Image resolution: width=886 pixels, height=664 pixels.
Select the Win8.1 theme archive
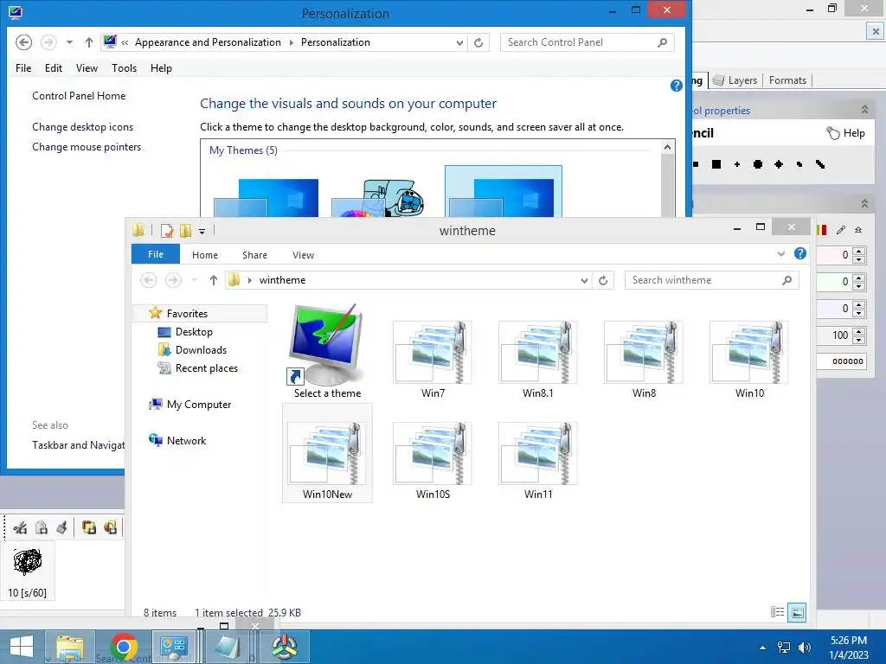point(538,359)
